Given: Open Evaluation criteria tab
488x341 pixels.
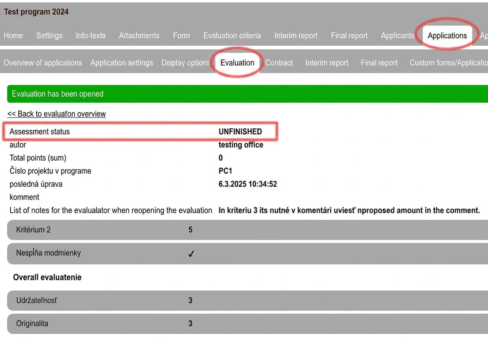Looking at the screenshot, I should click(x=232, y=36).
